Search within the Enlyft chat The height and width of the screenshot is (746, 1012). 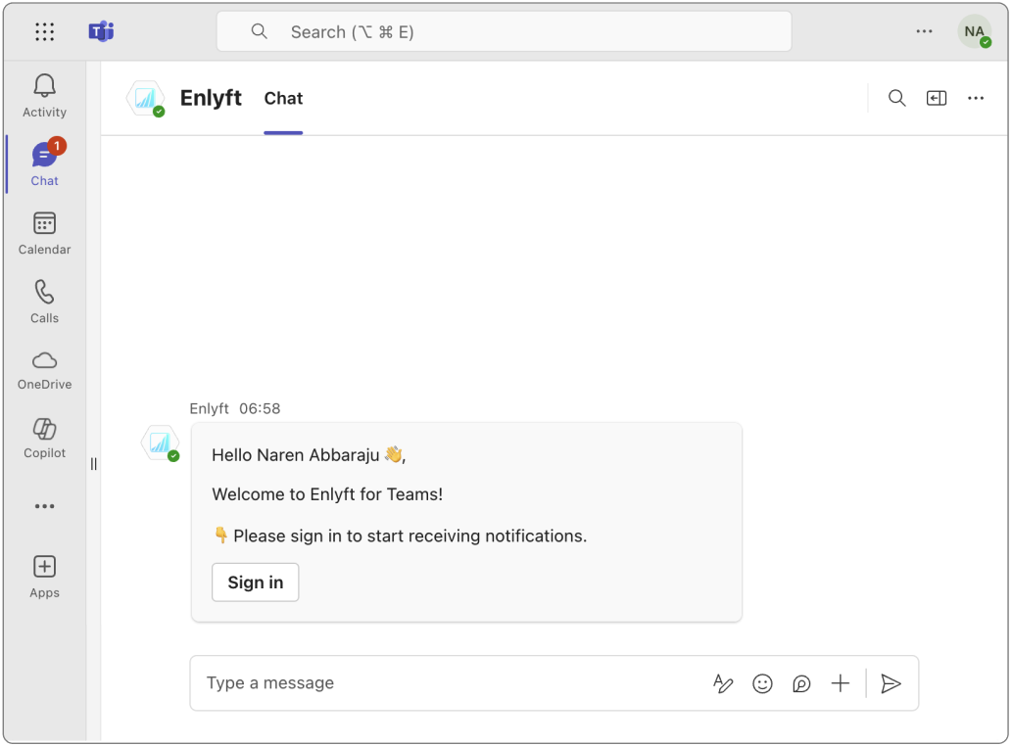(x=896, y=98)
